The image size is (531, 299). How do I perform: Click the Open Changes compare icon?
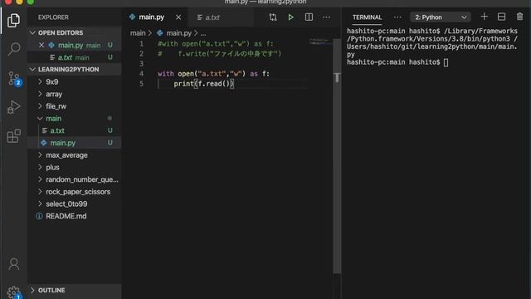273,17
